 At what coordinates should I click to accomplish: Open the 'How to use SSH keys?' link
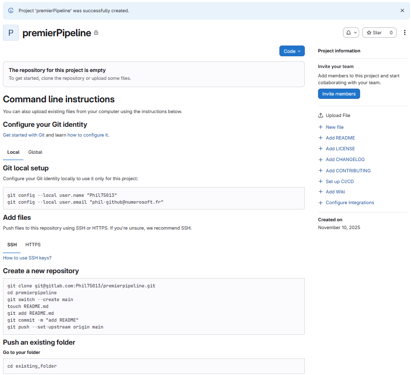click(27, 258)
